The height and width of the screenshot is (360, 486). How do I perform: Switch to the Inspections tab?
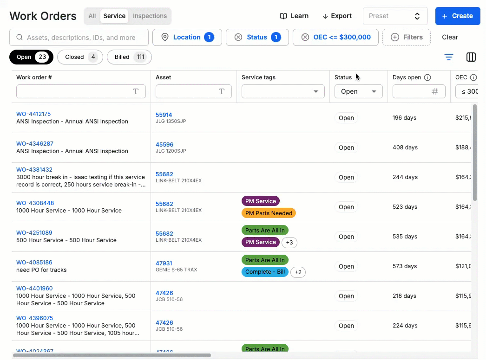pos(150,16)
